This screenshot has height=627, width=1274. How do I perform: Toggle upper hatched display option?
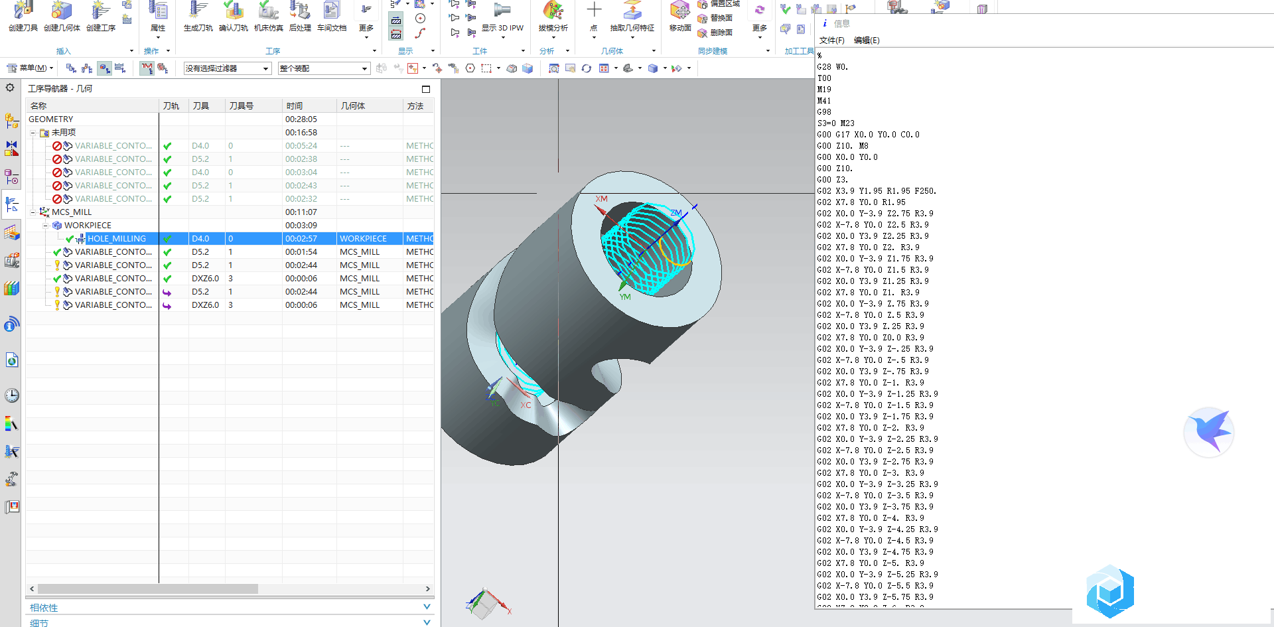click(x=396, y=21)
